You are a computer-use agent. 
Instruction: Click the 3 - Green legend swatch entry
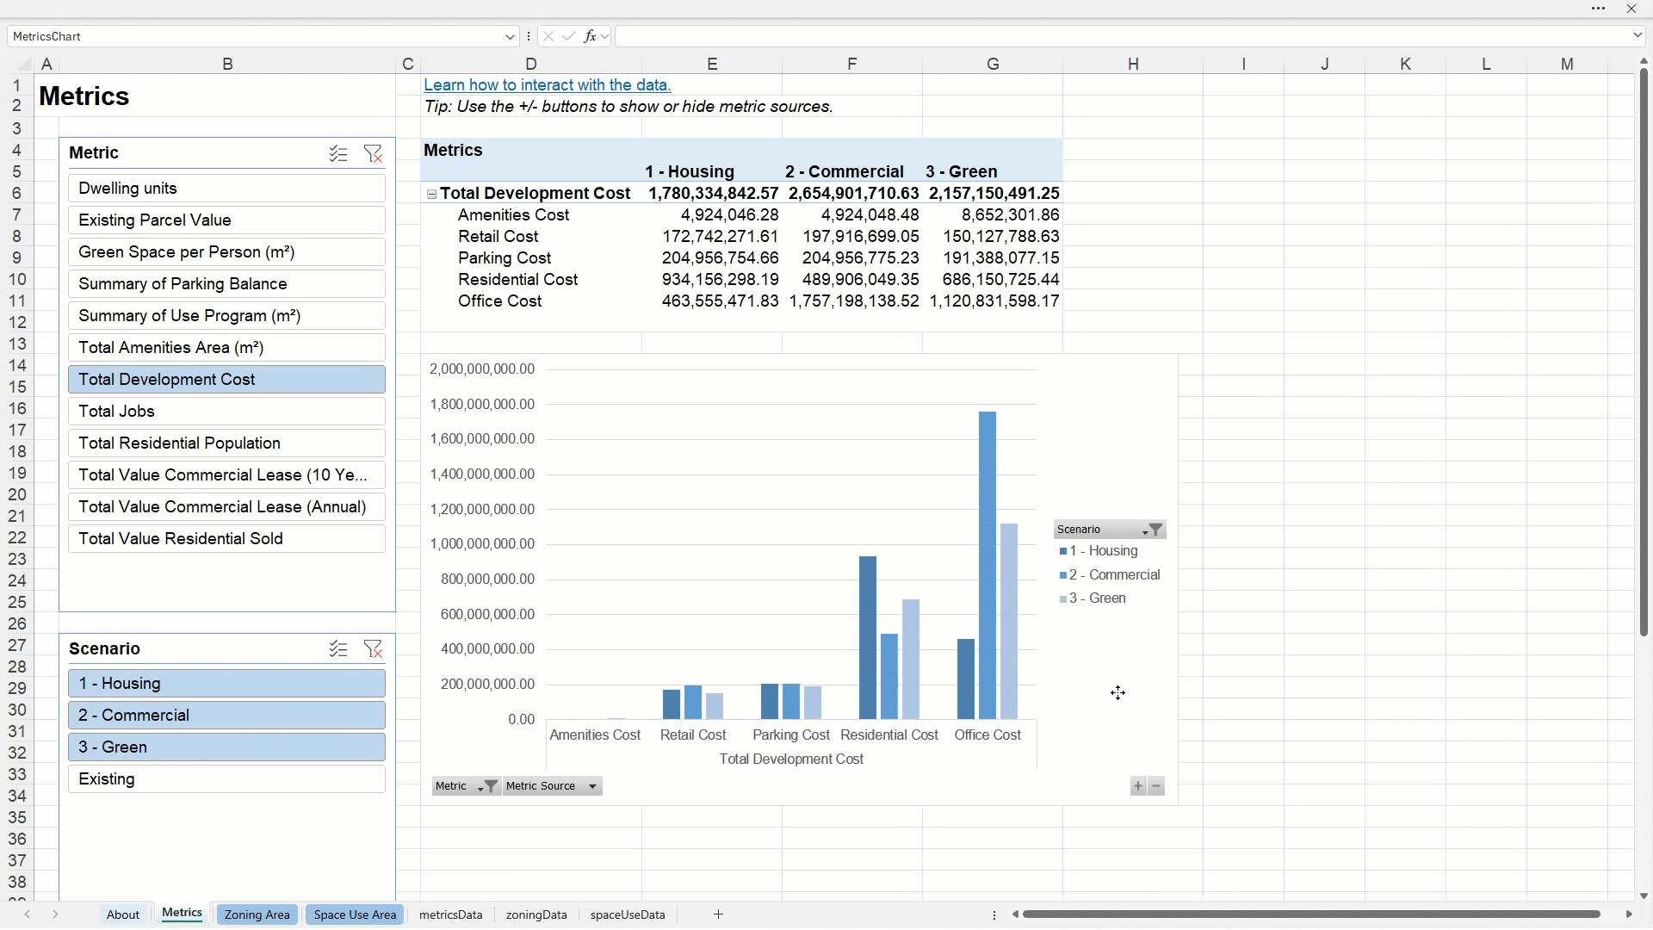pyautogui.click(x=1093, y=599)
